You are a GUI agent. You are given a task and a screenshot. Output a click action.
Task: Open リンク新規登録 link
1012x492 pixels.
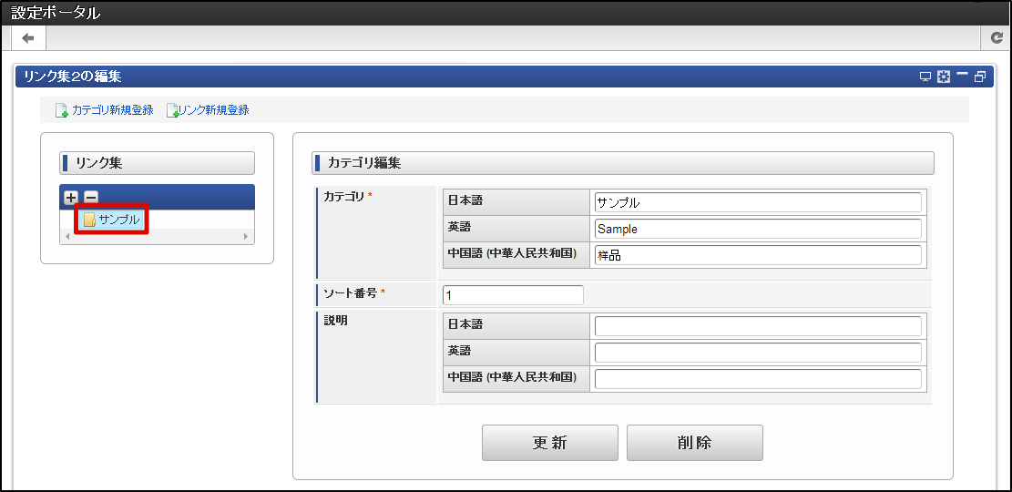214,110
